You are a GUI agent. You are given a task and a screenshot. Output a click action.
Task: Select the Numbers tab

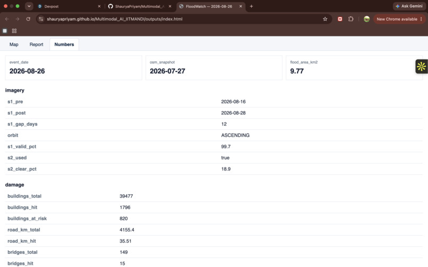[x=64, y=44]
